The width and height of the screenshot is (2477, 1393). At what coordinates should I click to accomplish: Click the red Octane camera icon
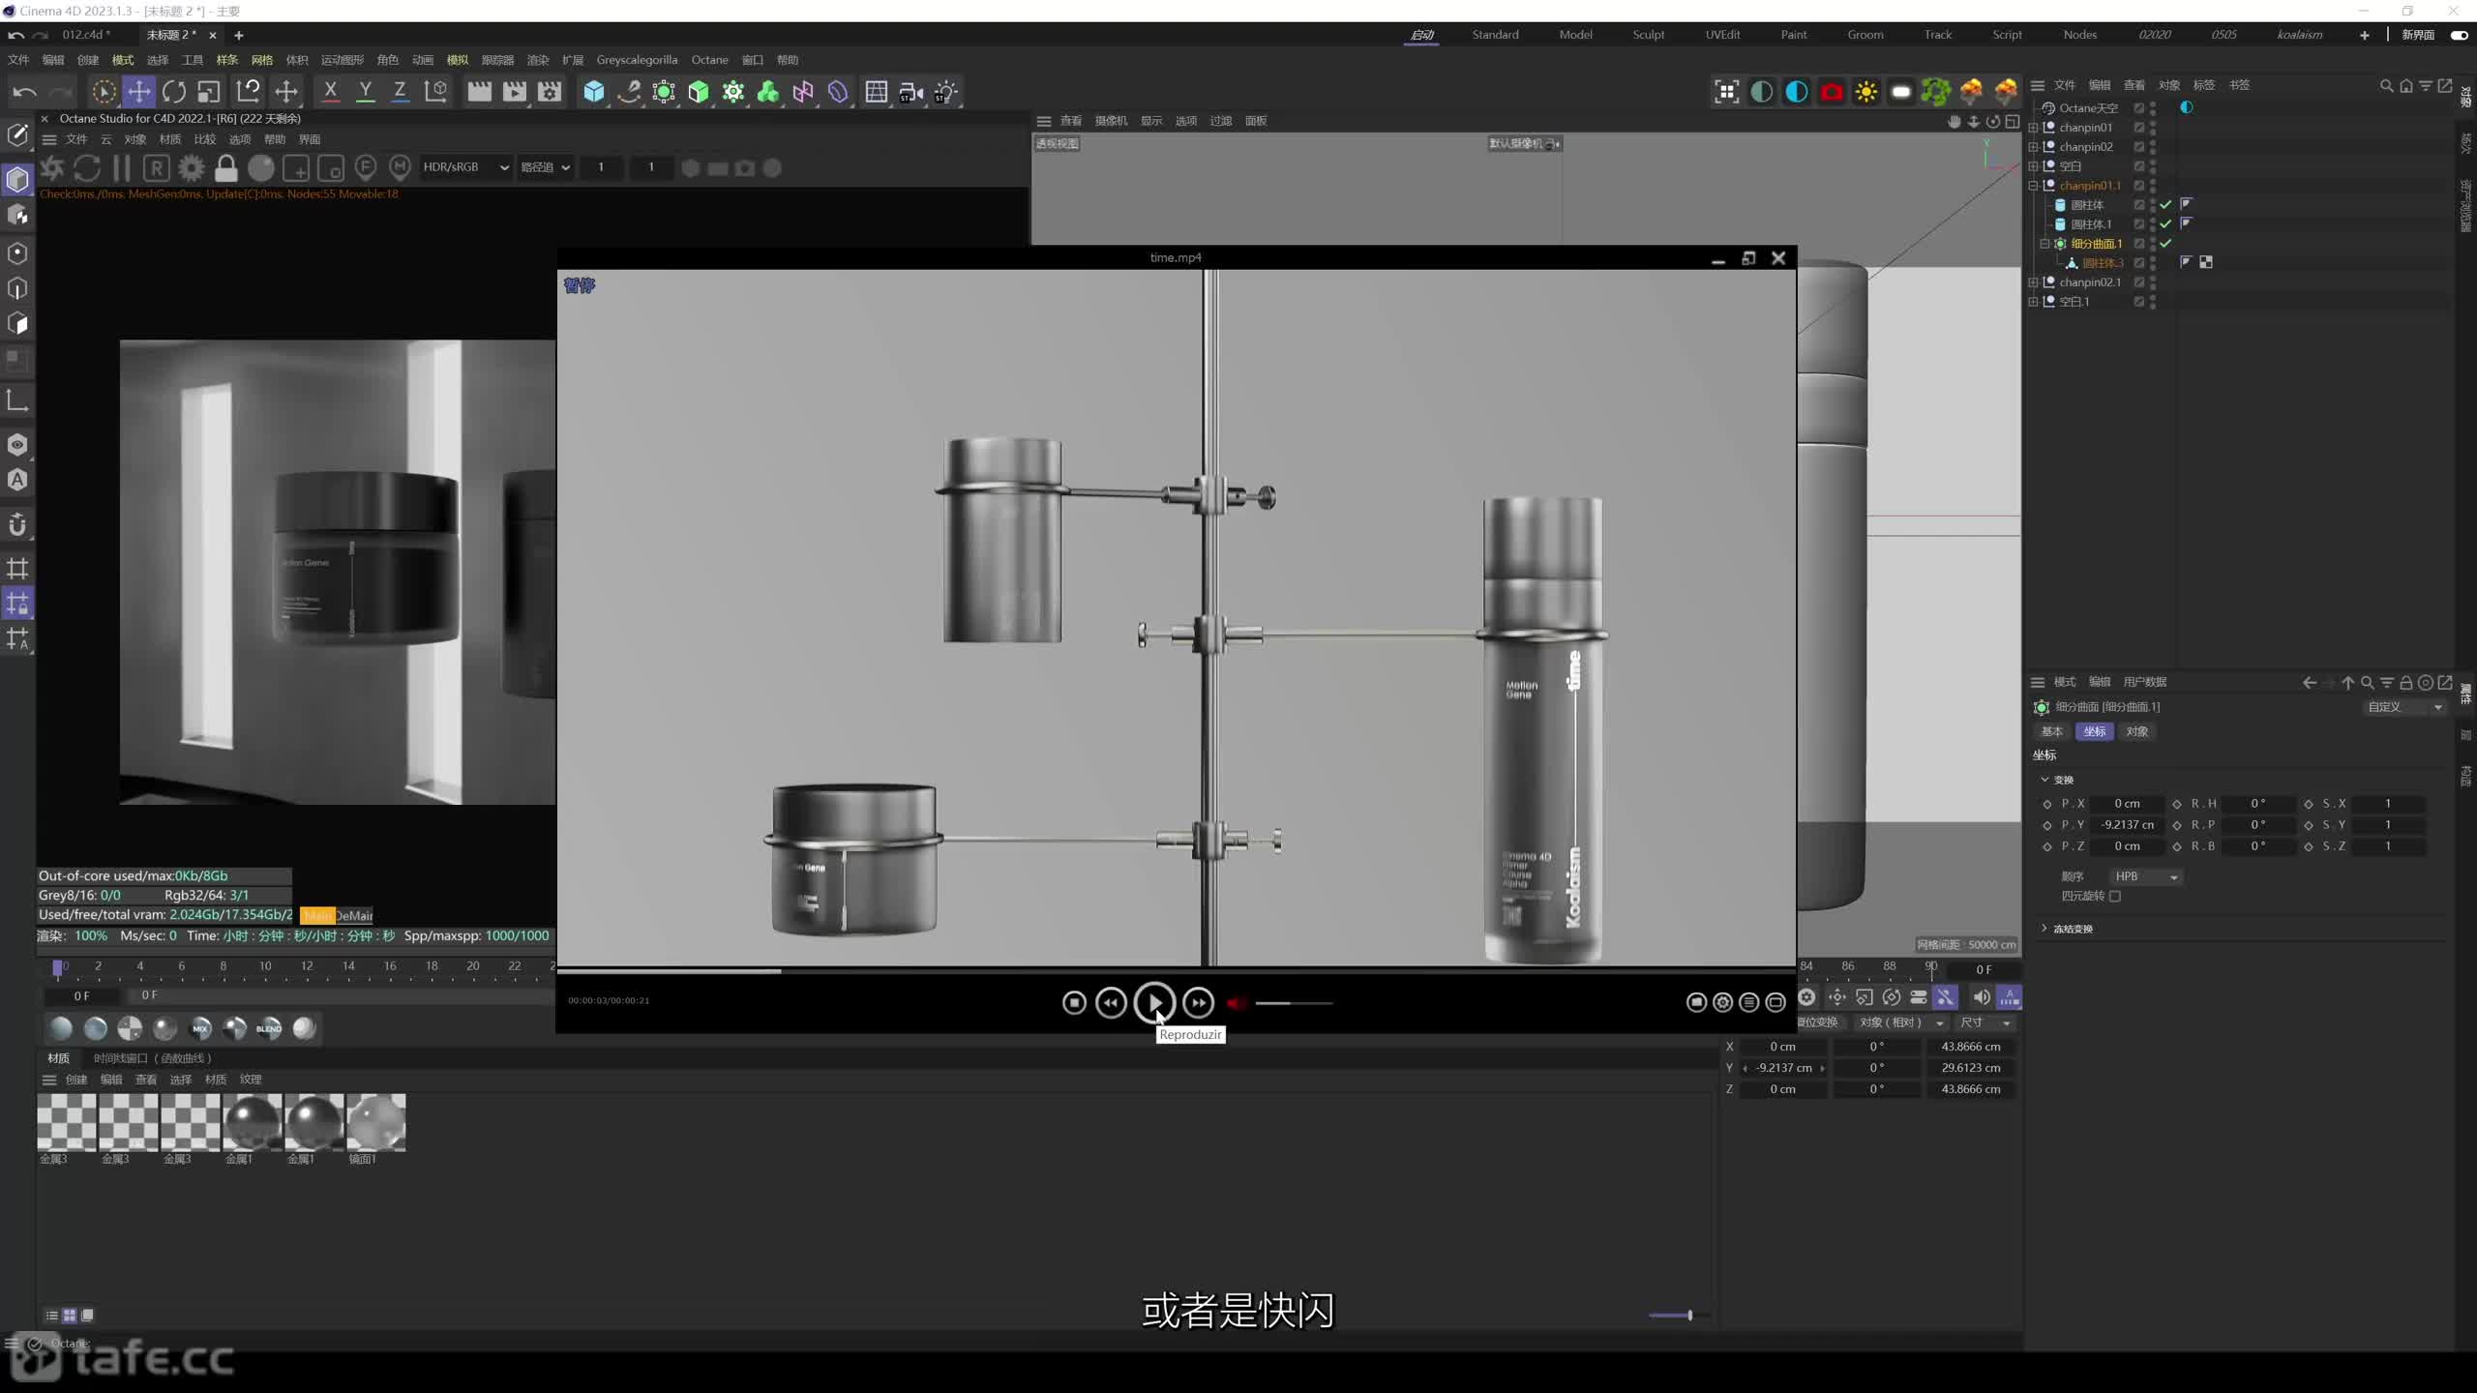click(1832, 92)
